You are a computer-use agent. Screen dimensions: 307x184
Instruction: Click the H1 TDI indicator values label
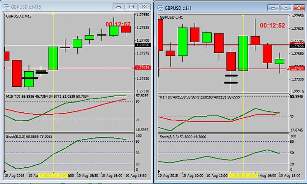200,97
